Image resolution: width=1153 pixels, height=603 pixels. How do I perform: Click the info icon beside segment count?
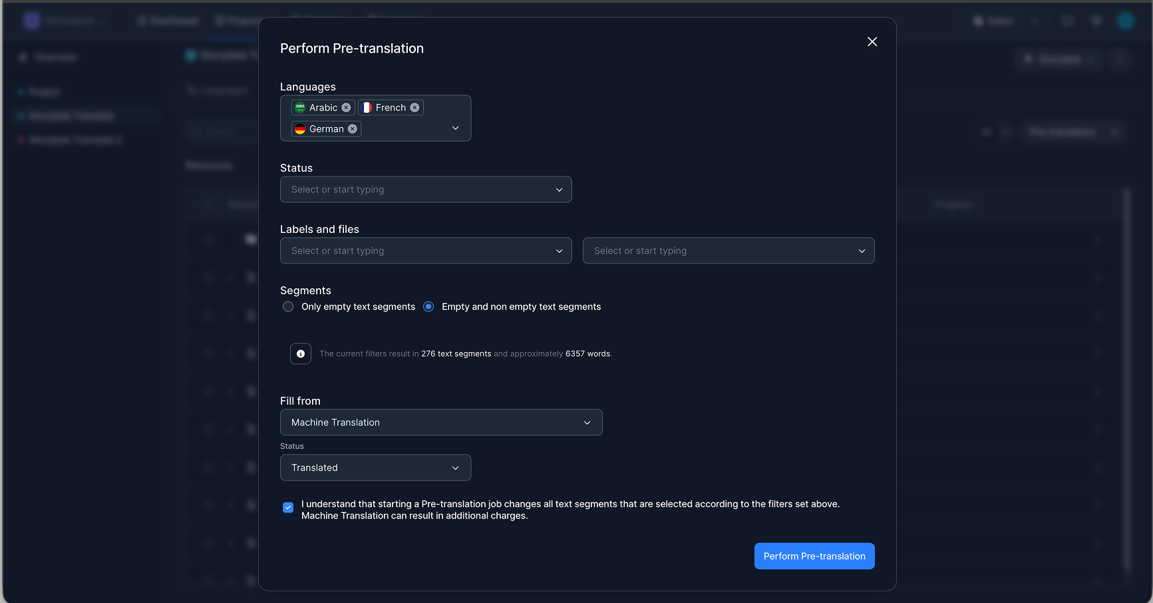301,354
